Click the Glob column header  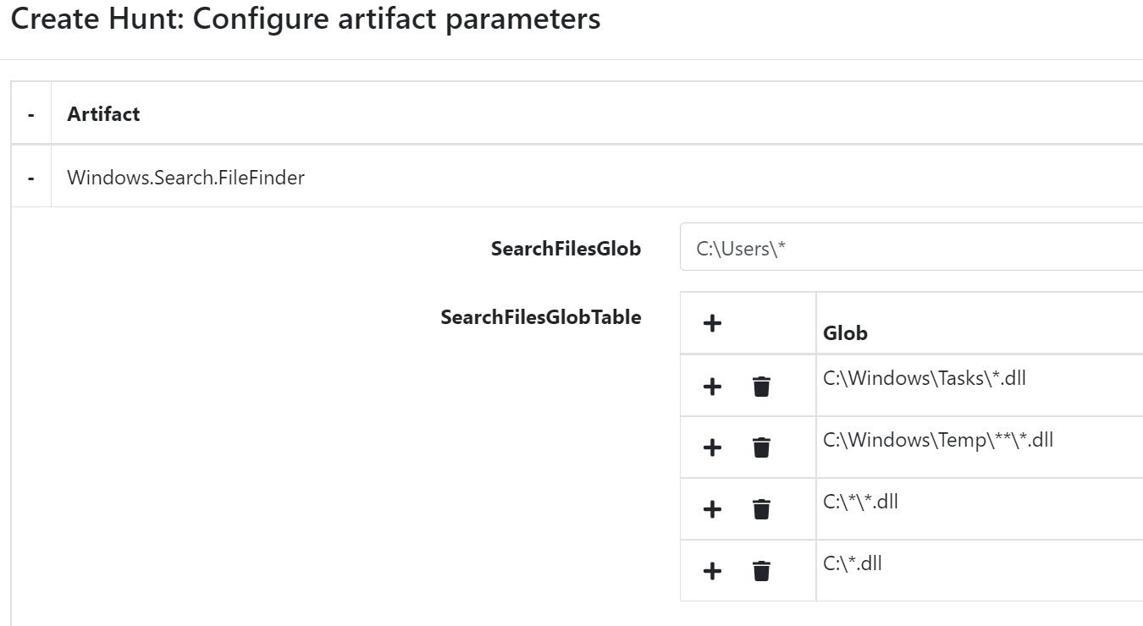tap(845, 332)
